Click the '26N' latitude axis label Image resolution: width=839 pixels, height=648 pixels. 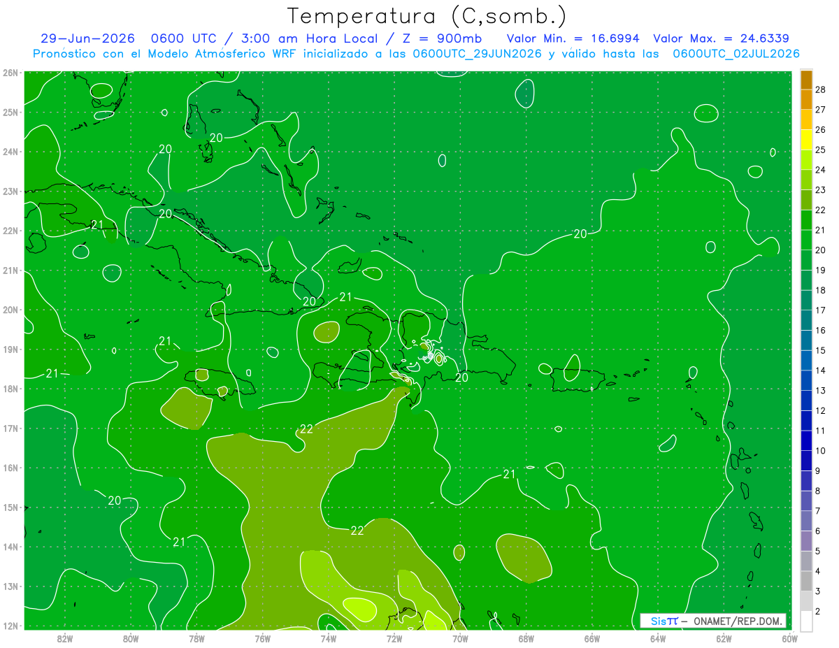(x=10, y=73)
